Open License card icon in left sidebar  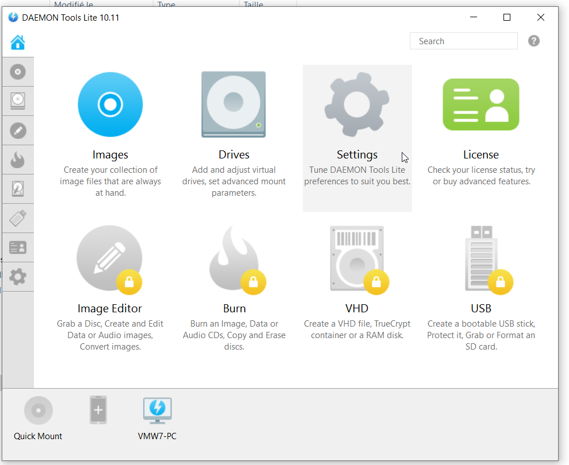coord(18,247)
